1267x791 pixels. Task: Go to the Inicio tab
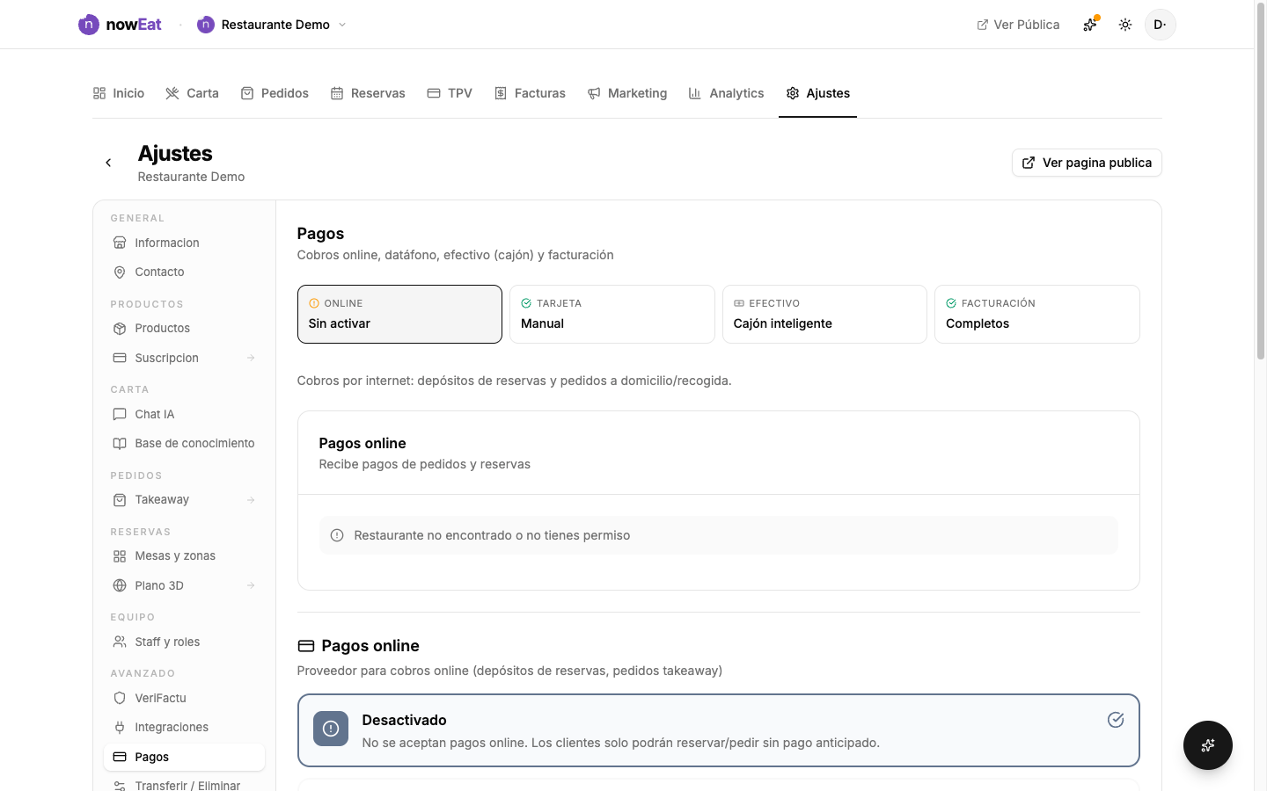[119, 93]
